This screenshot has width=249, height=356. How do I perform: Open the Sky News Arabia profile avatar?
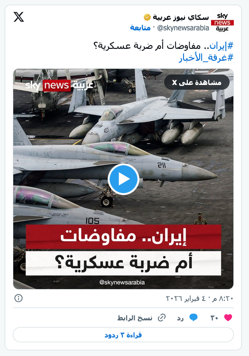point(222,22)
